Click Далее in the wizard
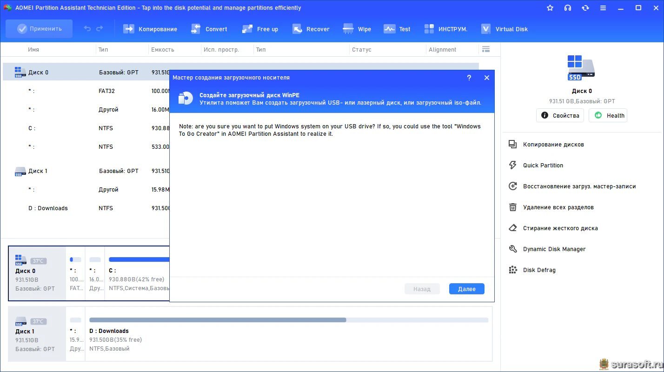 click(467, 289)
